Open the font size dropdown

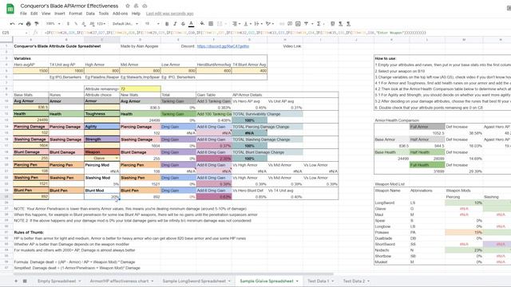click(152, 24)
